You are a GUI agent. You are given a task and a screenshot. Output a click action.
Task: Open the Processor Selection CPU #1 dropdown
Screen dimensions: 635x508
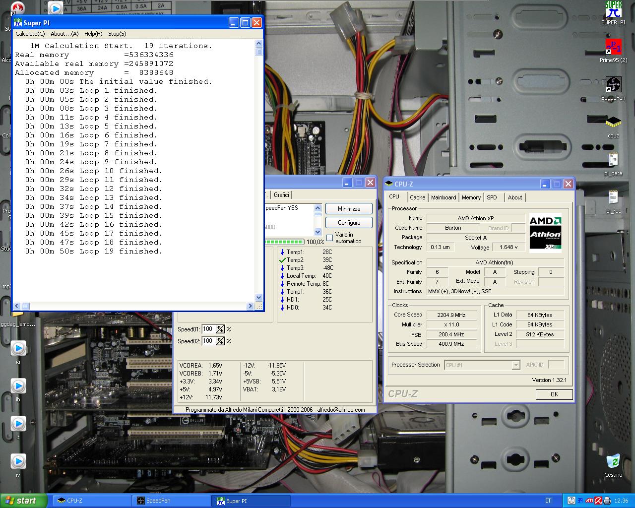click(x=516, y=365)
